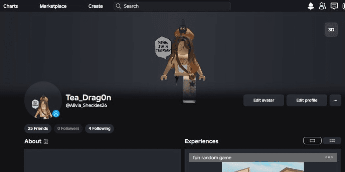
Task: View the 0 Followers list
Action: tap(68, 128)
